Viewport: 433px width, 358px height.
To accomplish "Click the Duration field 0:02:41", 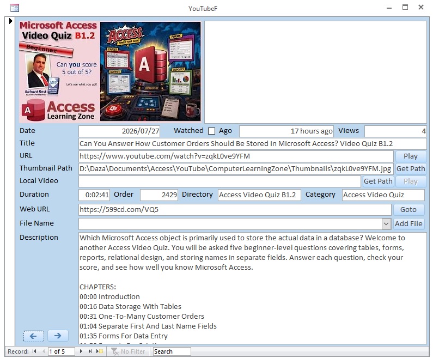I will pos(94,195).
